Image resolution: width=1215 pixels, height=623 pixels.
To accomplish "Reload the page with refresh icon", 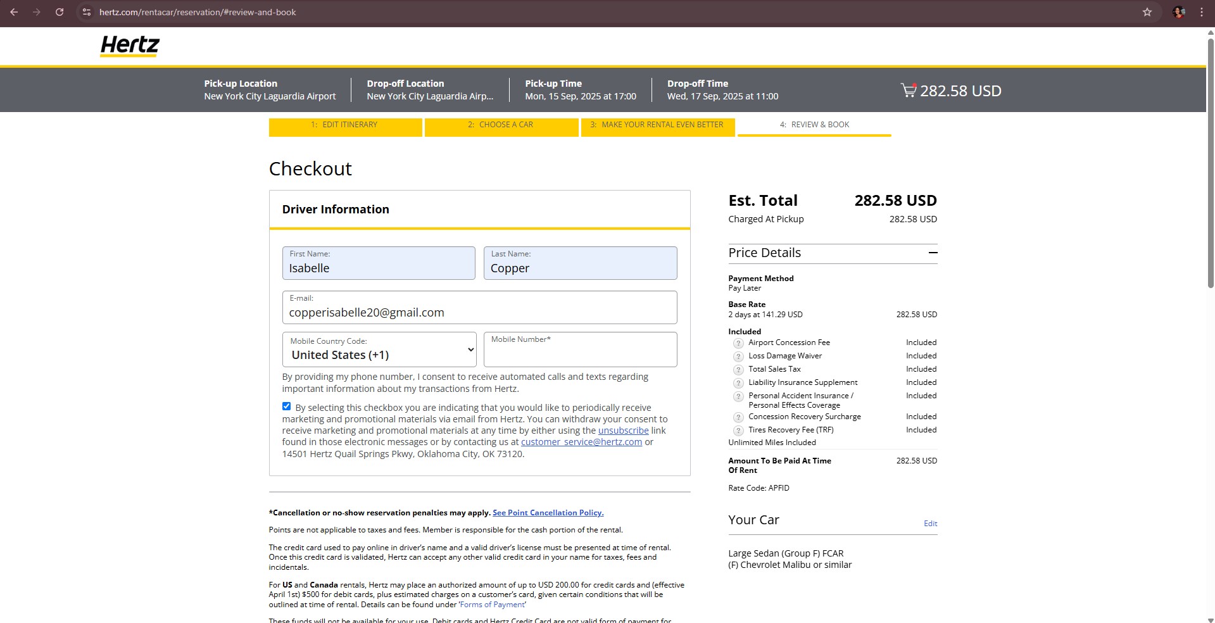I will (x=60, y=12).
